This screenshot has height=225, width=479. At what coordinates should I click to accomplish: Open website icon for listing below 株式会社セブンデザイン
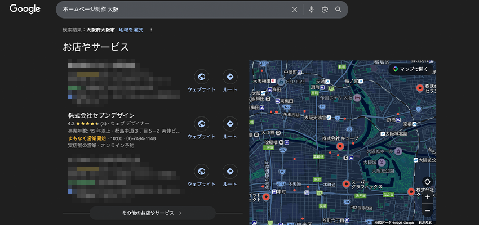click(201, 171)
